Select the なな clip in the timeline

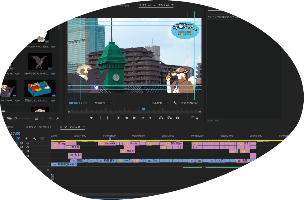(152, 161)
